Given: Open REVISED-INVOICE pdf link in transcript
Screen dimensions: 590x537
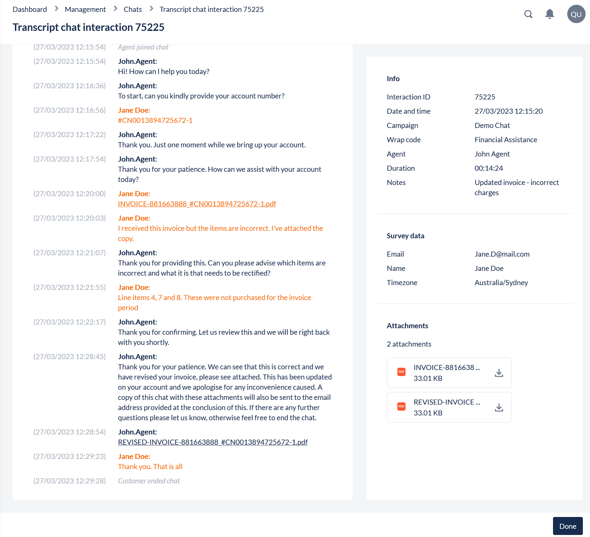Looking at the screenshot, I should (213, 442).
